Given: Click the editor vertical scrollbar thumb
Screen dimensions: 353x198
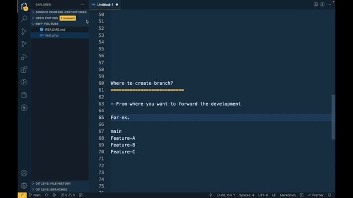Looking at the screenshot, I should pos(333,117).
